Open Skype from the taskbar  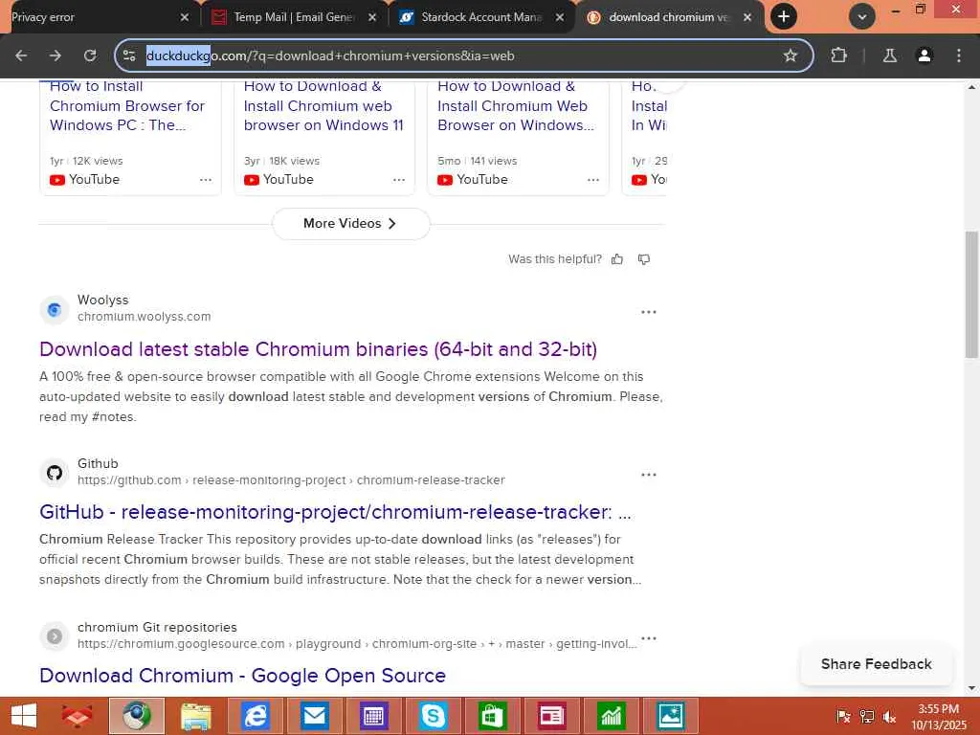click(x=434, y=716)
